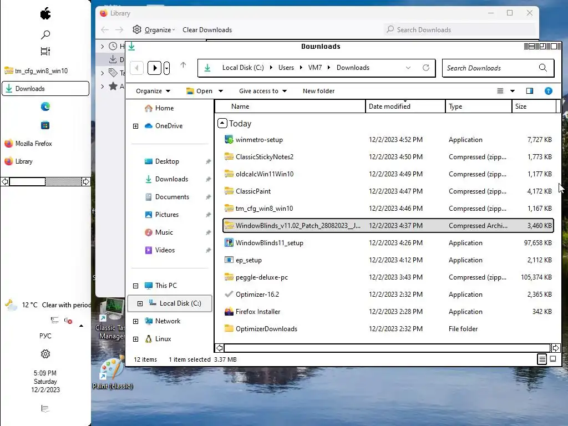Viewport: 568px width, 426px height.
Task: Open Desktop in the navigation pane
Action: pyautogui.click(x=161, y=161)
